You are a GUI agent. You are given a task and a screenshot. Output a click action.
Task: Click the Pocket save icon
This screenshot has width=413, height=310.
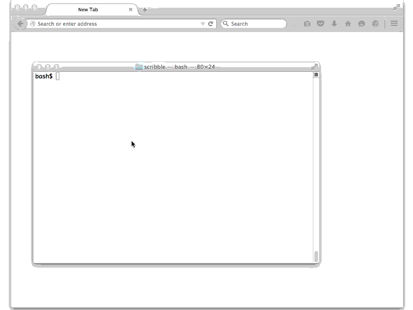(x=321, y=24)
